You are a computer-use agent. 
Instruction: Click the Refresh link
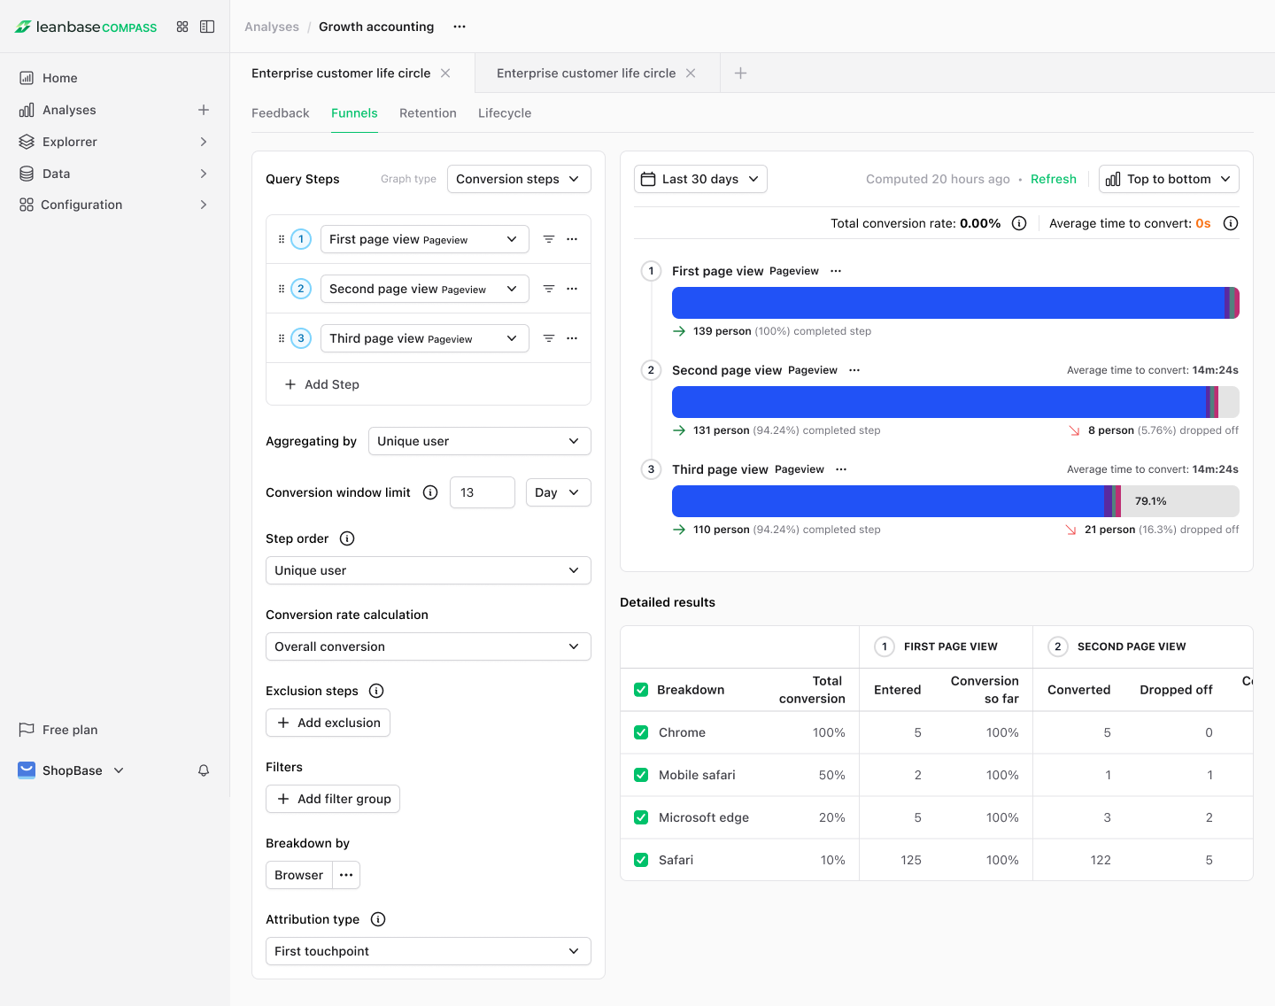(1053, 179)
